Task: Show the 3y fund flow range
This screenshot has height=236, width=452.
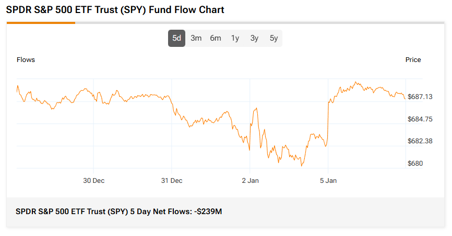Action: click(x=254, y=38)
